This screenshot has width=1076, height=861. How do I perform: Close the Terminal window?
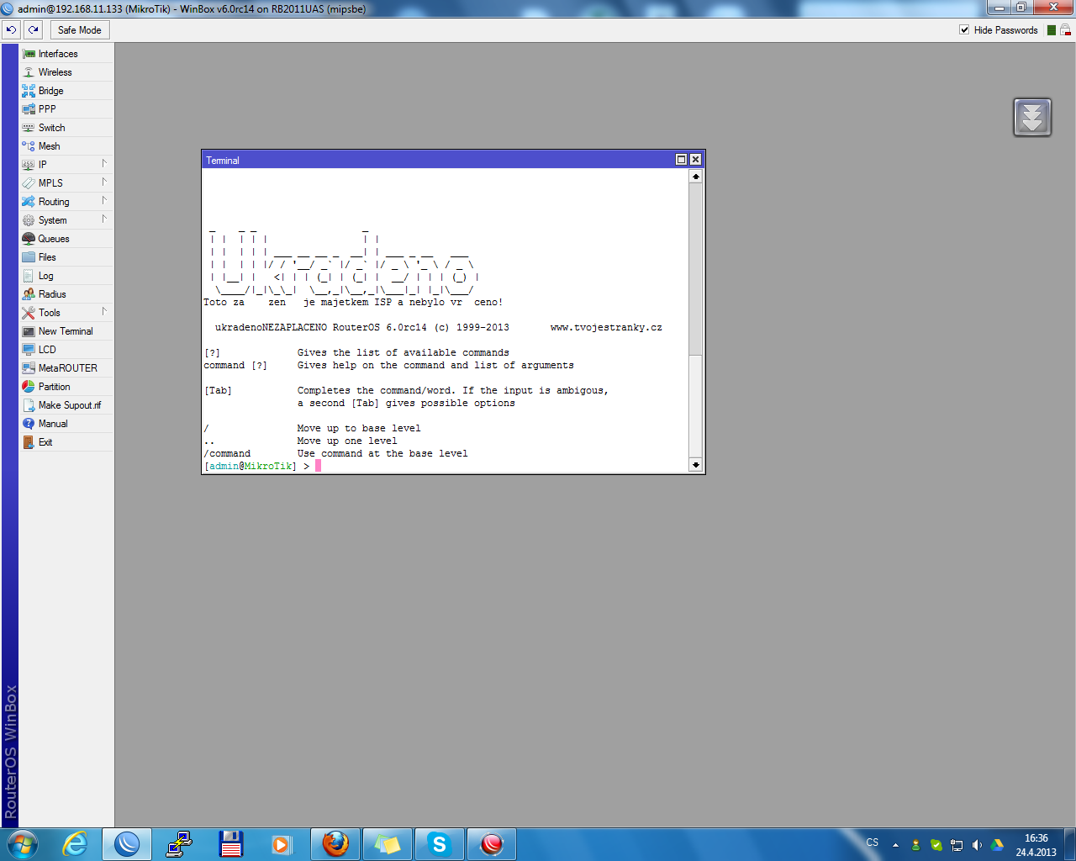click(x=695, y=160)
